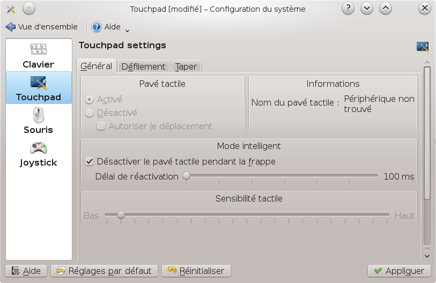
Task: Switch to the Taper tab
Action: pos(186,66)
